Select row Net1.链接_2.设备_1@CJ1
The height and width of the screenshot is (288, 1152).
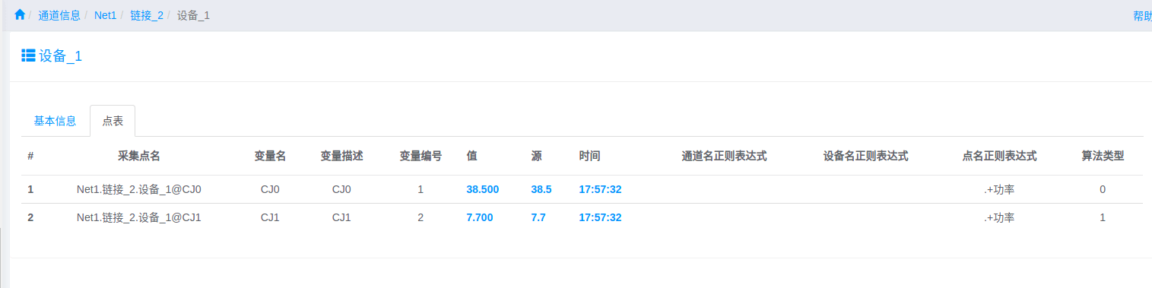(x=582, y=217)
